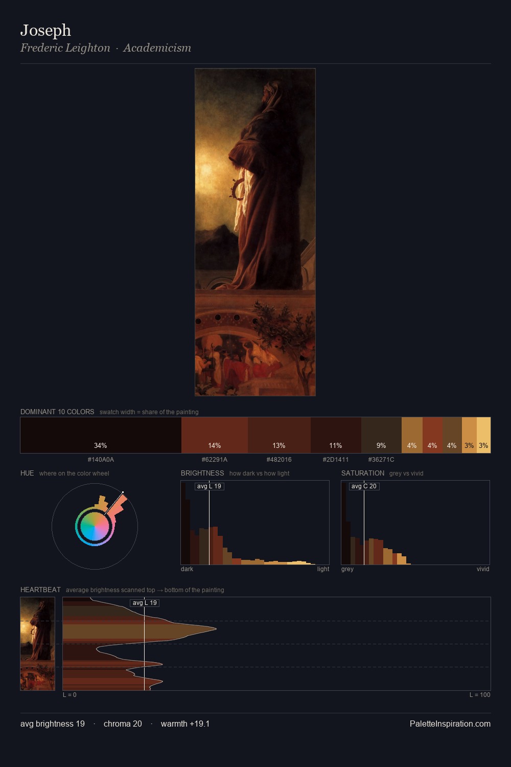Image resolution: width=511 pixels, height=767 pixels.
Task: Click the 'SATURATION' section heading
Action: 363,473
